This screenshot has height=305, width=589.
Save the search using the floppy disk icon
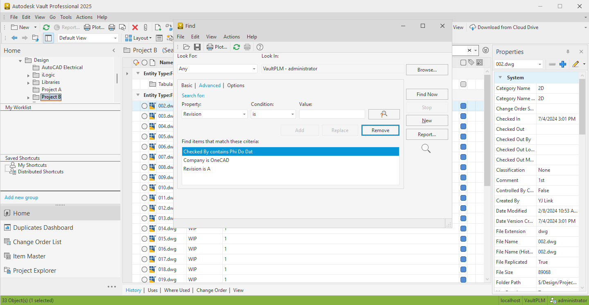pos(197,47)
